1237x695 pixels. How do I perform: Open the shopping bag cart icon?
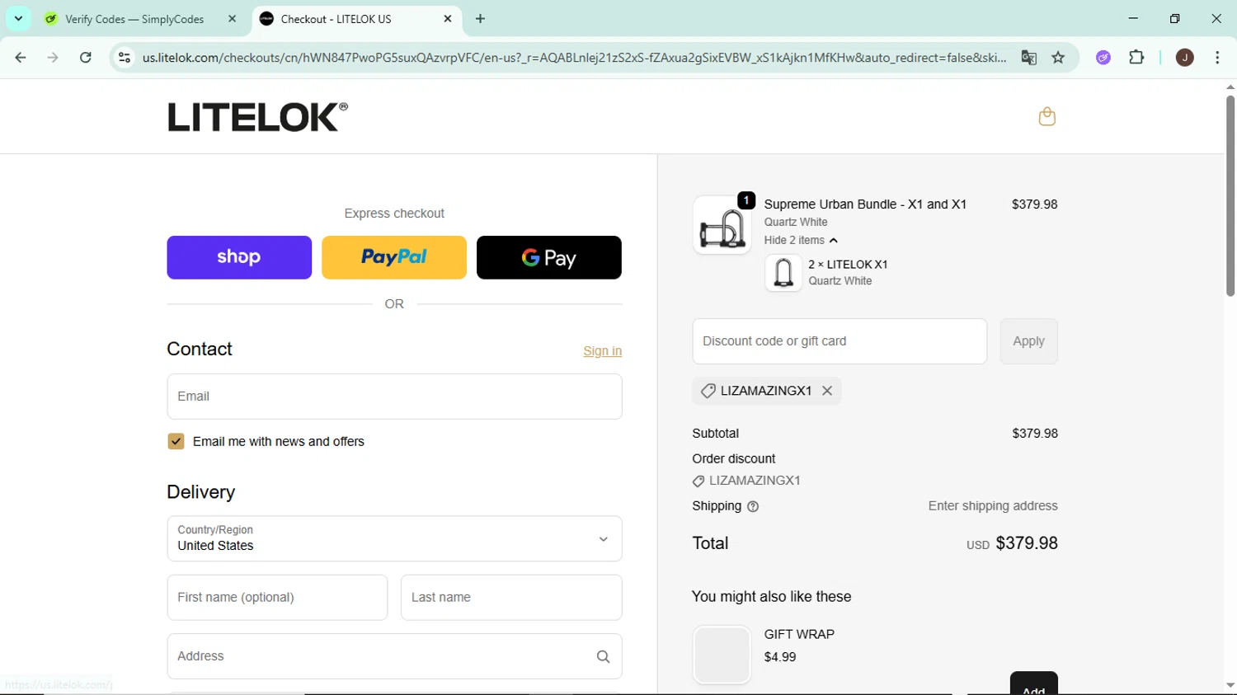click(x=1047, y=116)
